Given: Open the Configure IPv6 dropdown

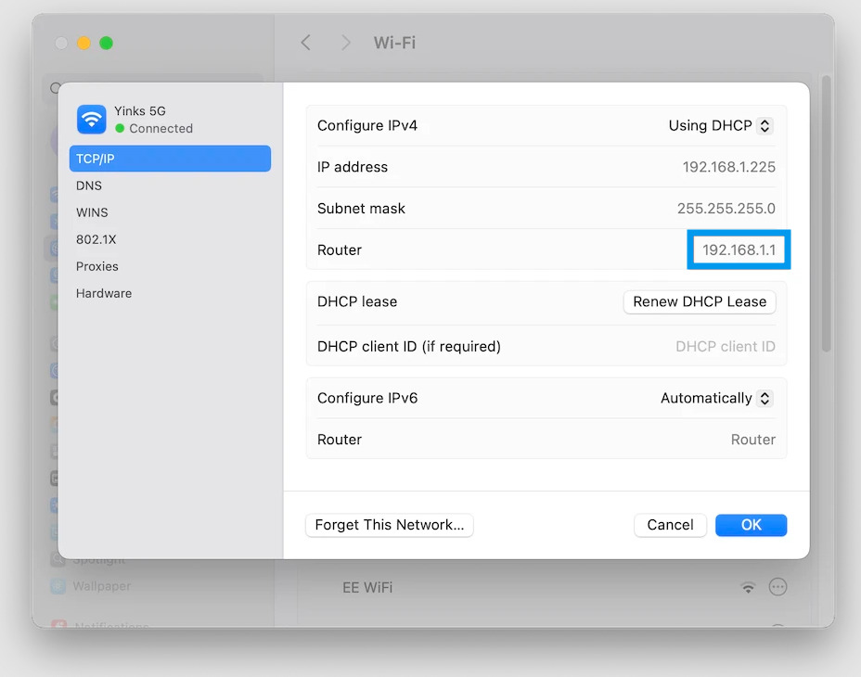Looking at the screenshot, I should pos(715,398).
